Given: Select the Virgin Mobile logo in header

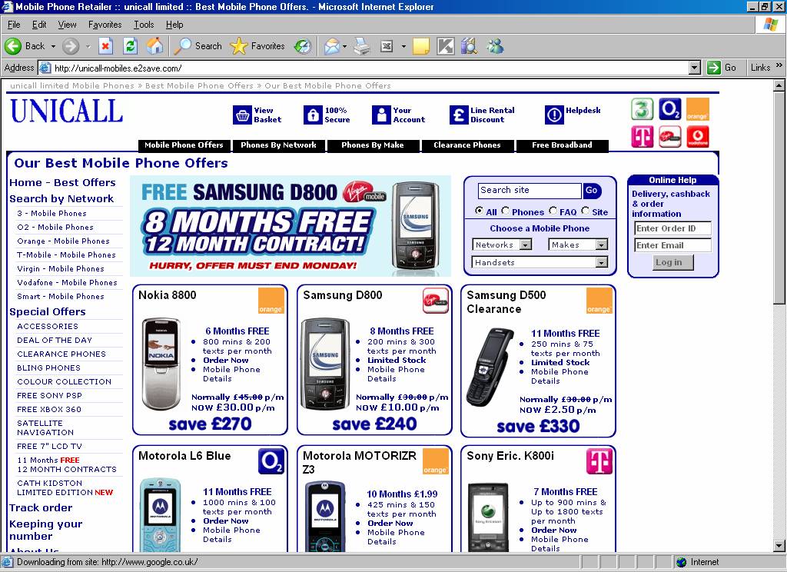Looking at the screenshot, I should [x=670, y=137].
